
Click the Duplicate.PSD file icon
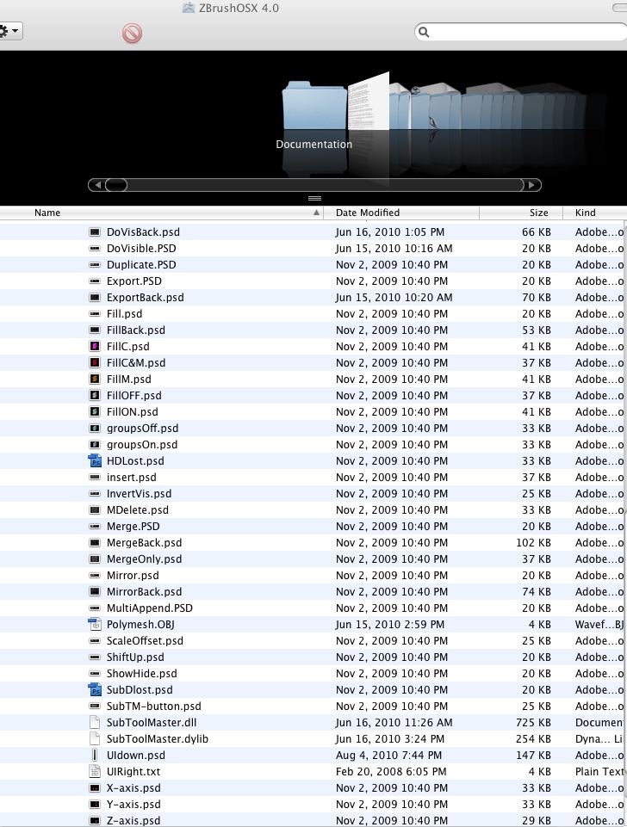click(x=95, y=265)
